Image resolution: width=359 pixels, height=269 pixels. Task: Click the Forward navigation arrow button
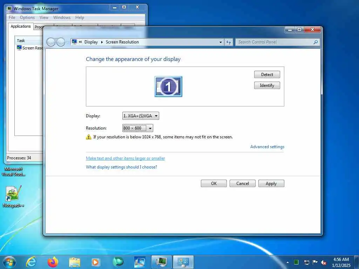pos(61,42)
